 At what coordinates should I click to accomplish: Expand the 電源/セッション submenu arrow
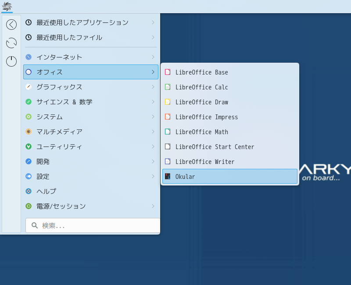coord(153,206)
